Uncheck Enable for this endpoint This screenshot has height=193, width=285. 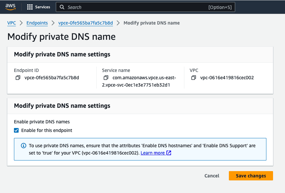point(16,130)
